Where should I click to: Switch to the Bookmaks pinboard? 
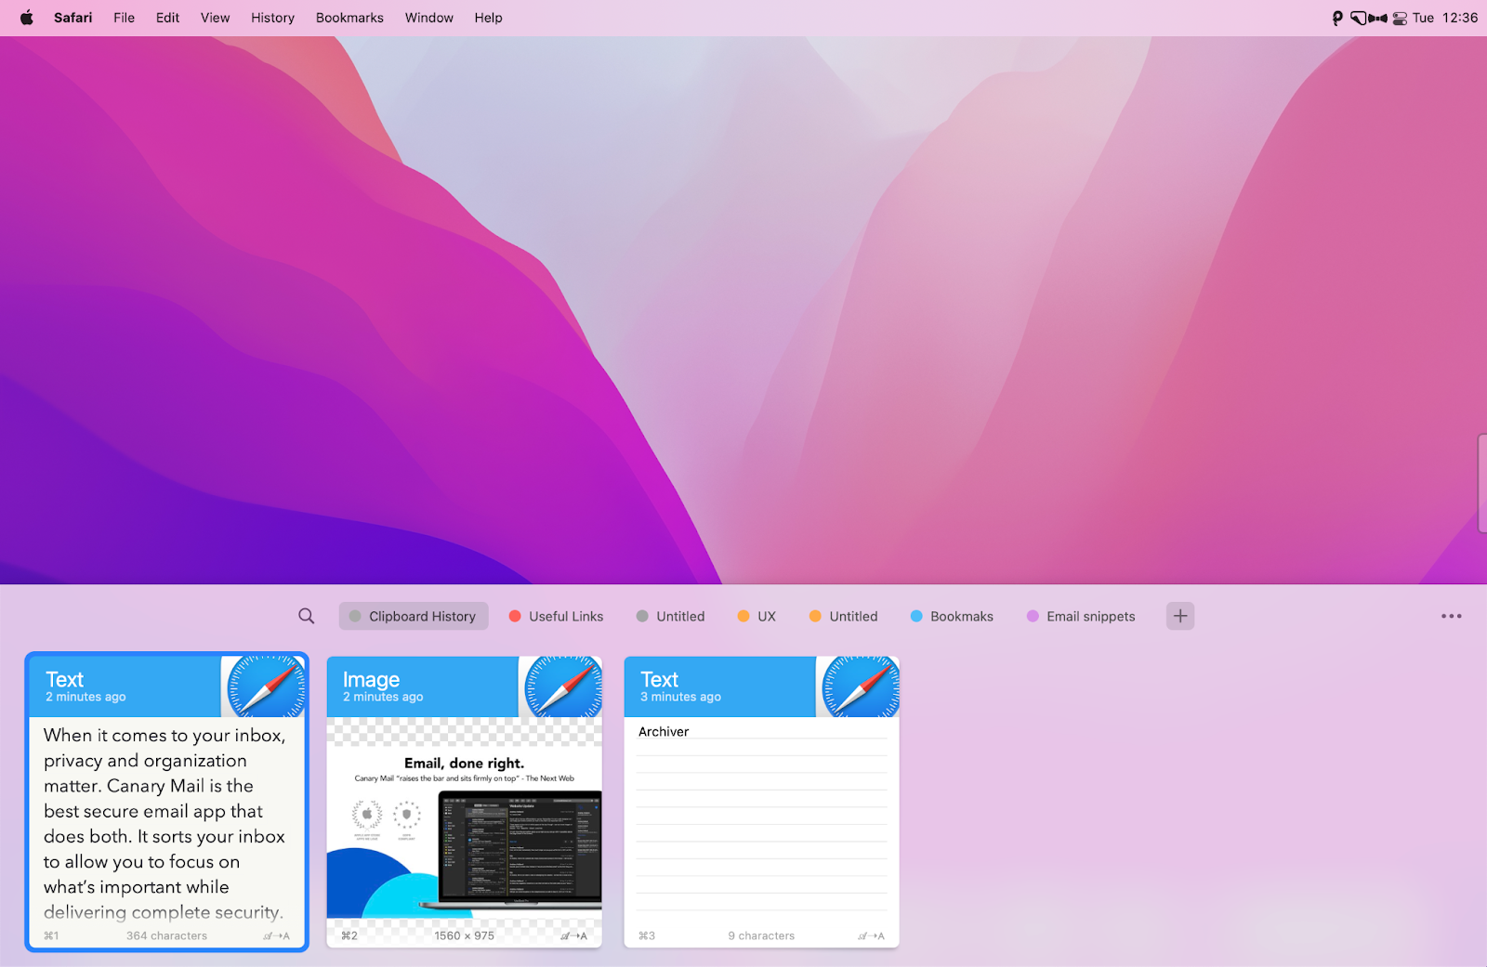click(952, 616)
